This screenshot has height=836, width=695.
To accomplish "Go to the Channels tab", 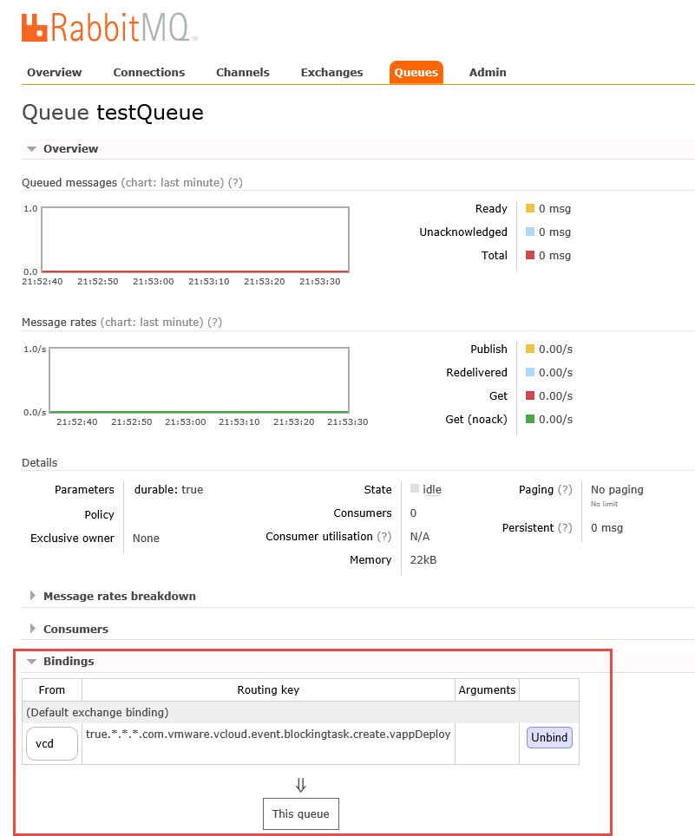I will coord(242,72).
